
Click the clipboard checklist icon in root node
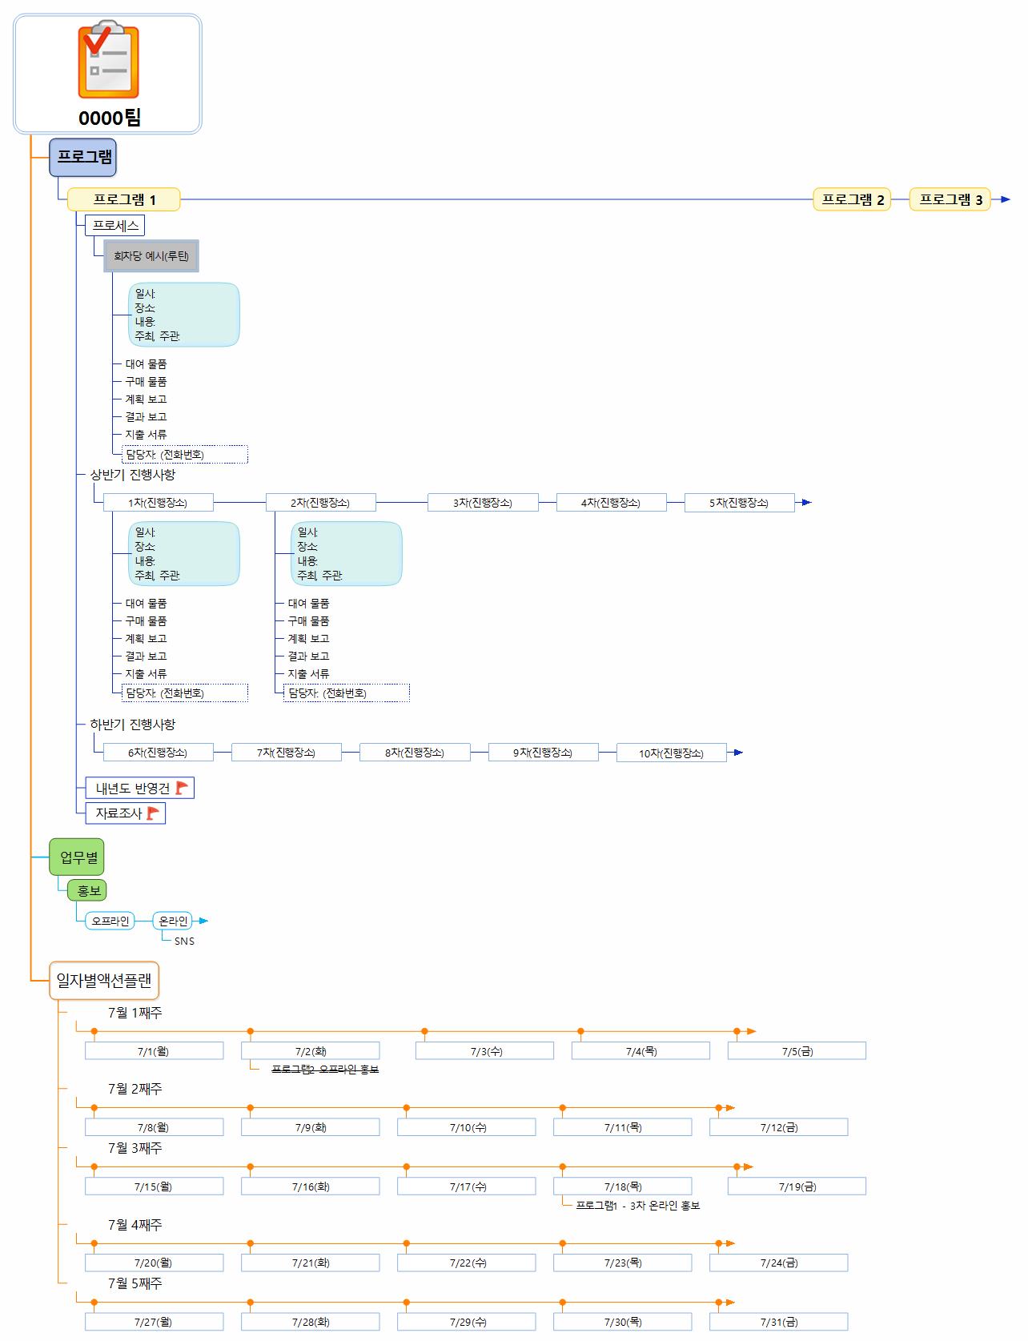108,62
